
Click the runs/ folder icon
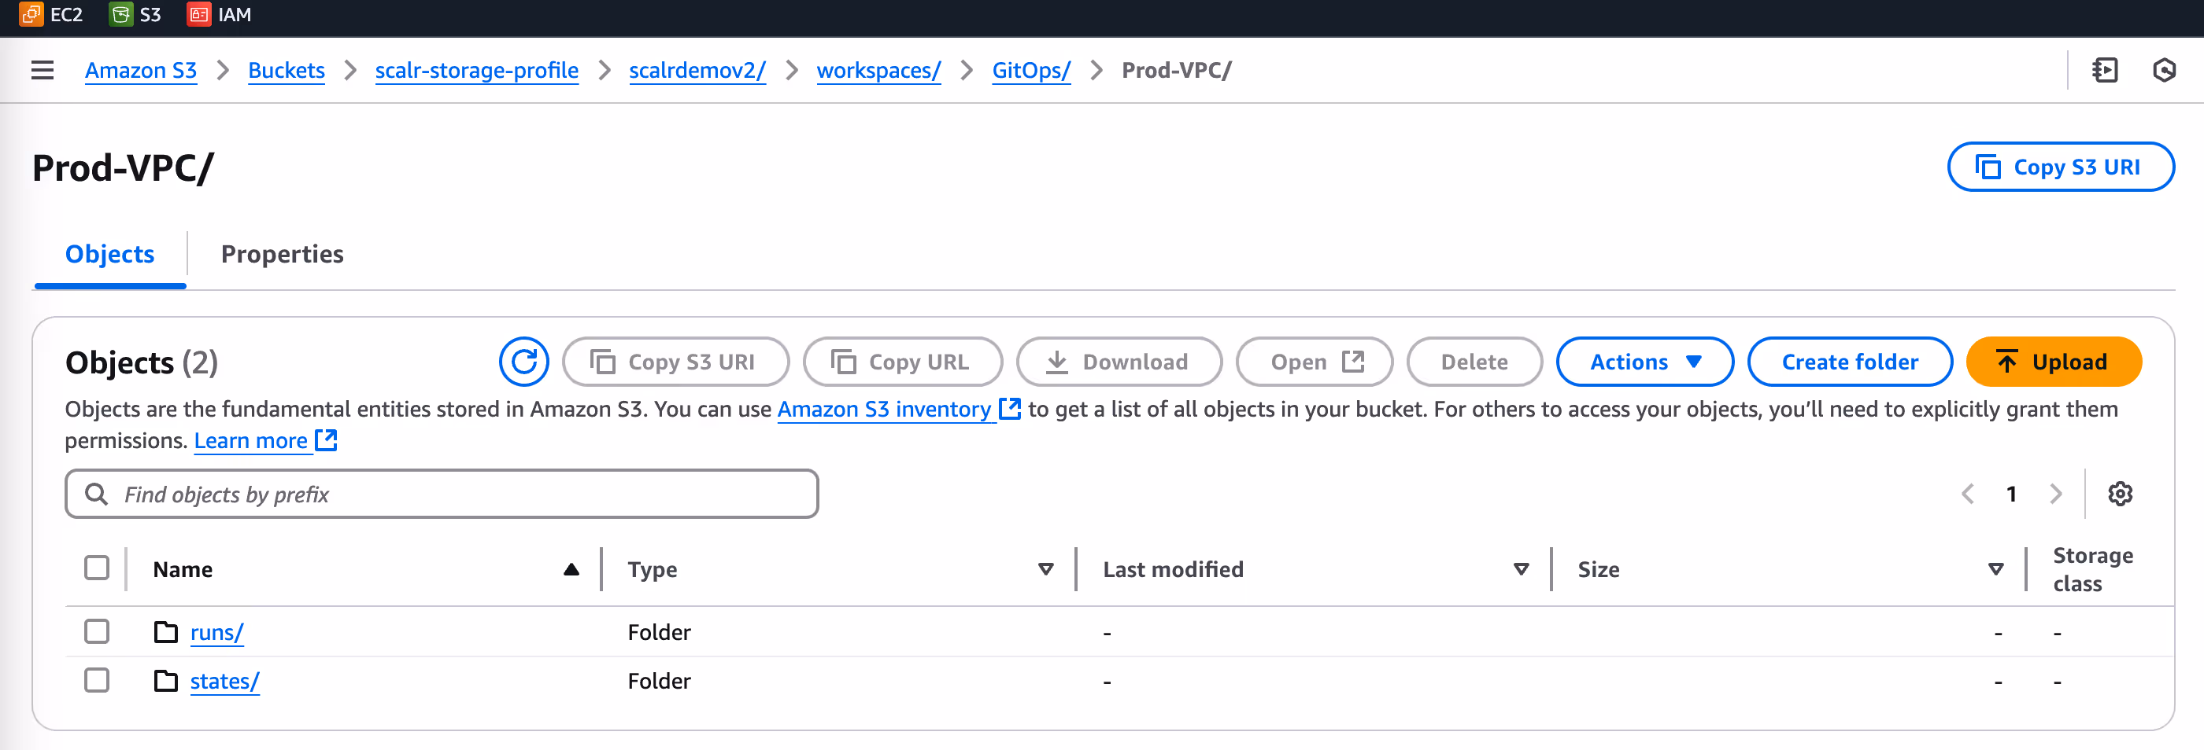coord(166,632)
